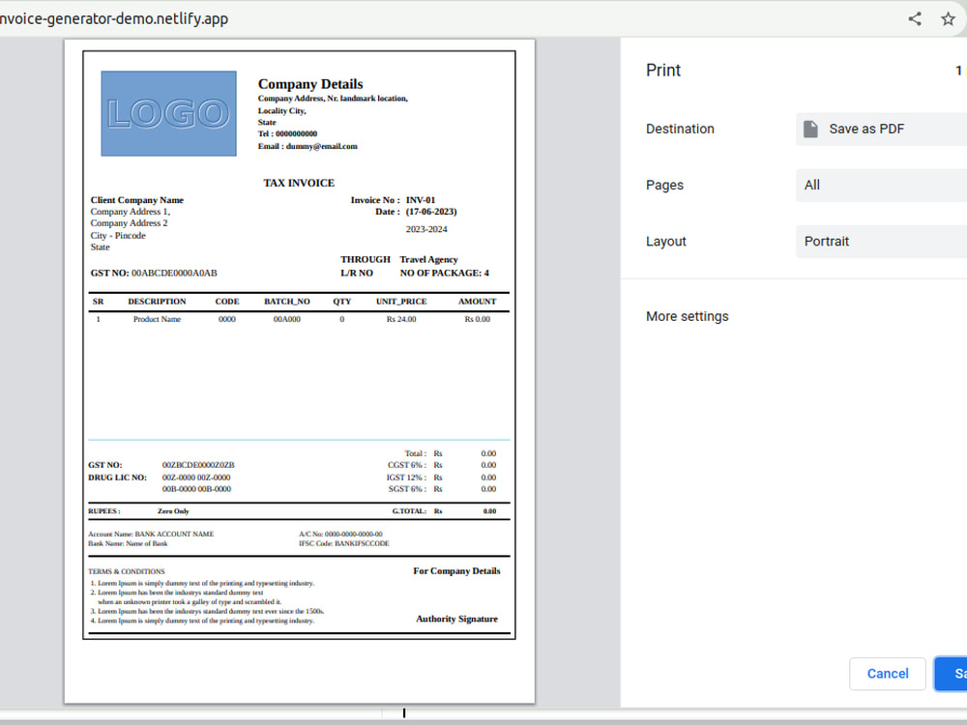
Task: Bookmark this page with the star icon
Action: coord(948,18)
